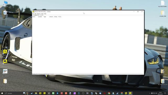Open the volume tray icon
This screenshot has width=168, height=95.
point(156,93)
